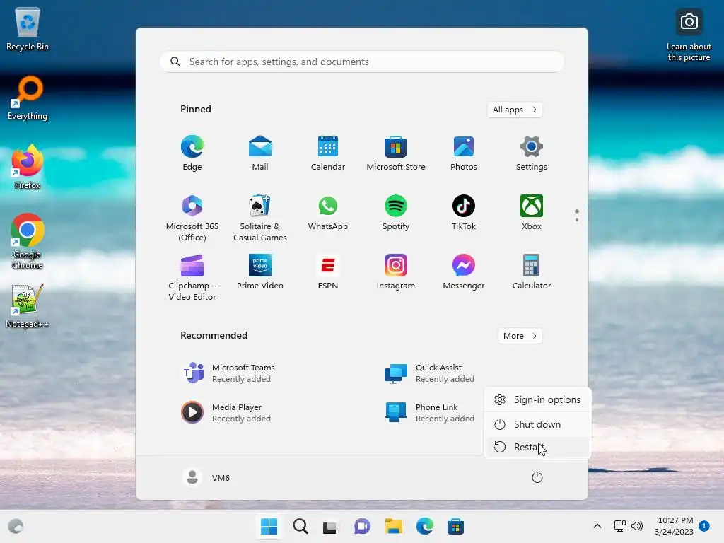This screenshot has height=543, width=724.
Task: Launch the Calculator app
Action: pyautogui.click(x=532, y=272)
